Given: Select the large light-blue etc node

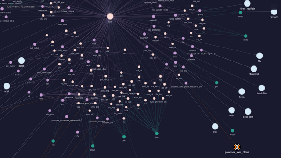Looking at the screenshot, I should coord(215,126).
